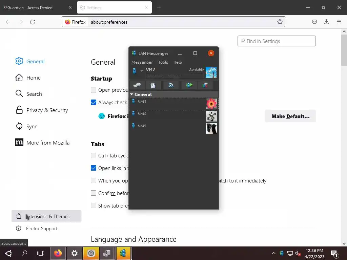Close the LAN Messenger window
The height and width of the screenshot is (260, 347).
(211, 53)
